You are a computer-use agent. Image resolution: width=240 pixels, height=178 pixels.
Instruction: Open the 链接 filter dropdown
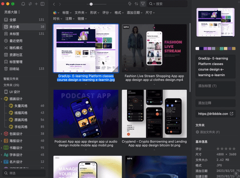click(82, 19)
